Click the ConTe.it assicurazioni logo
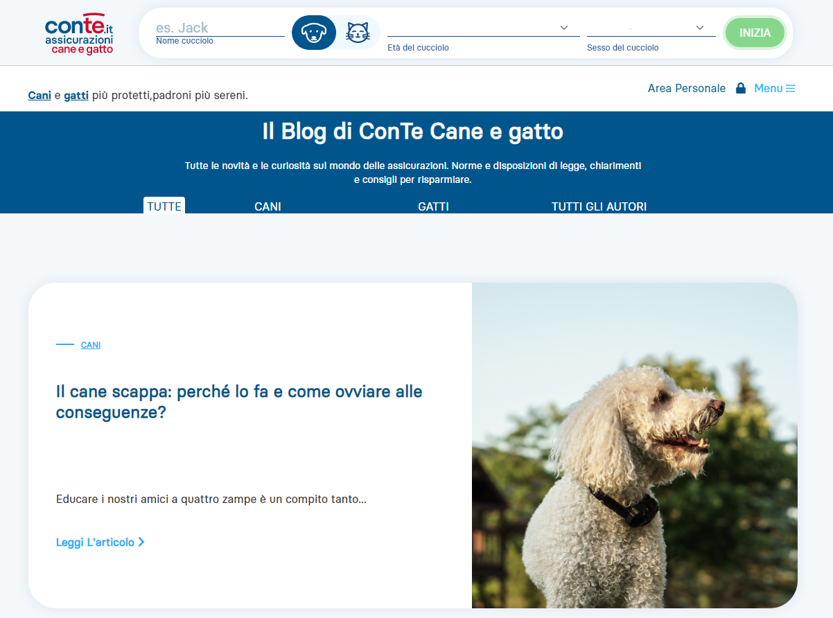The image size is (833, 618). (79, 33)
